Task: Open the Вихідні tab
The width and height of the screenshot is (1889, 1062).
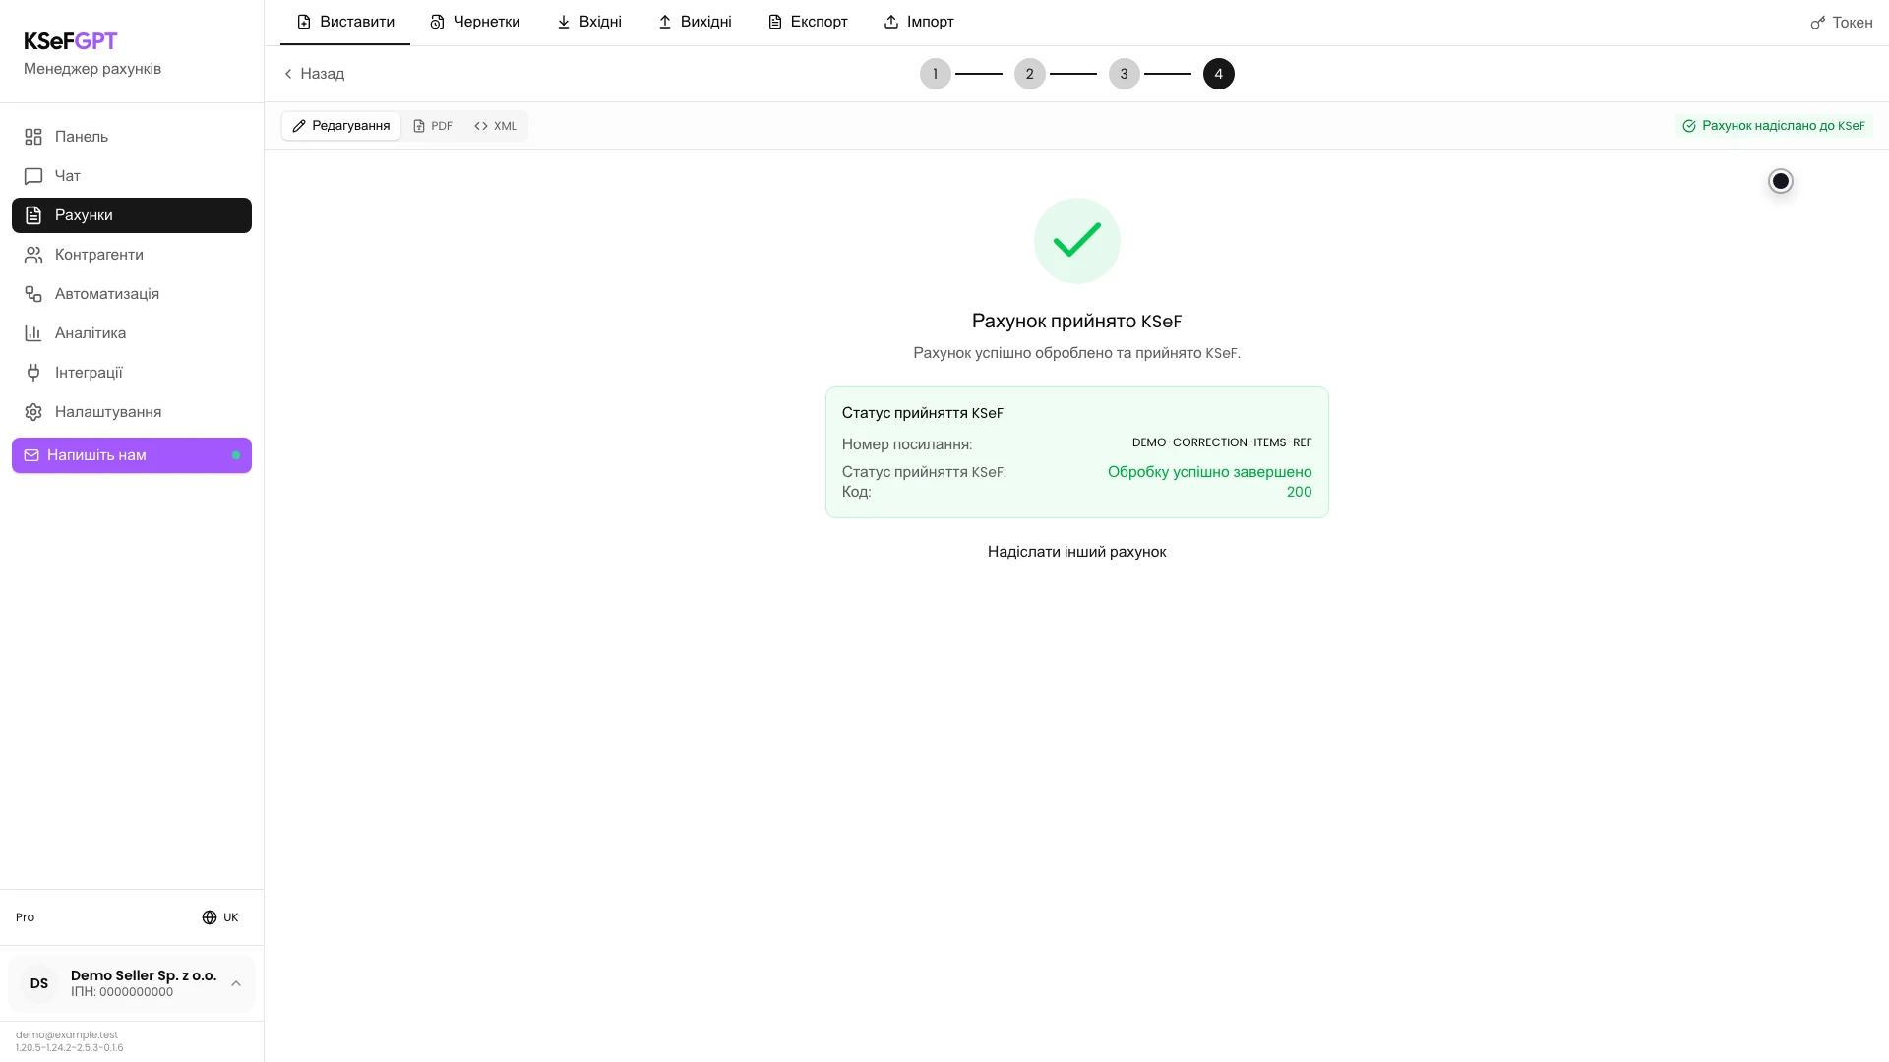Action: click(695, 22)
